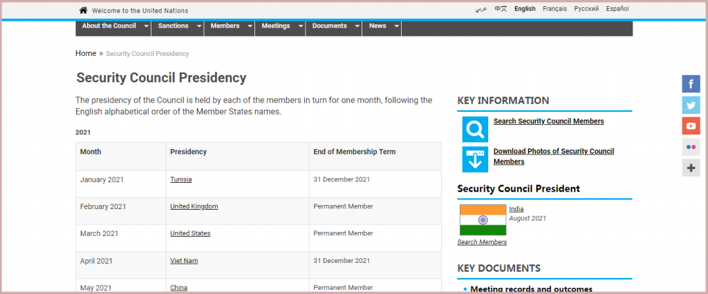Open the News menu
This screenshot has width=708, height=294.
tap(378, 26)
